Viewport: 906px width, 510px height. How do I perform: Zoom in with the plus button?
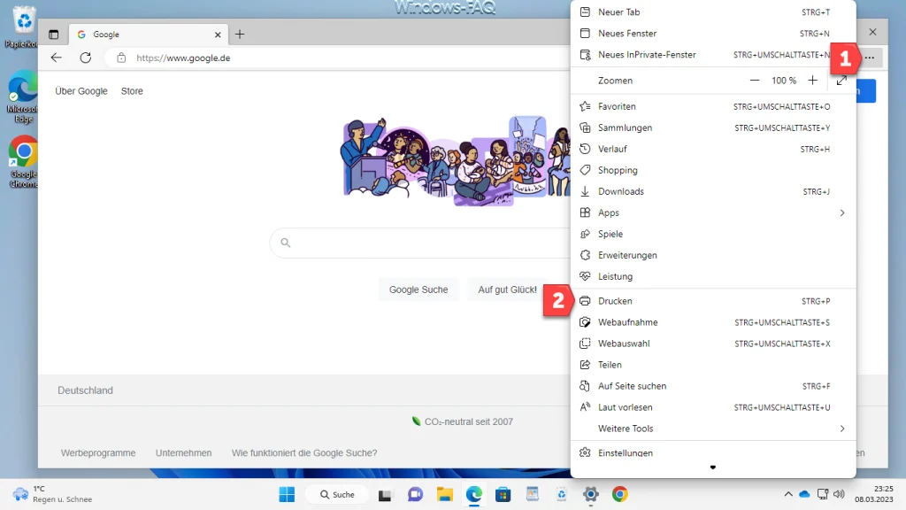click(812, 81)
